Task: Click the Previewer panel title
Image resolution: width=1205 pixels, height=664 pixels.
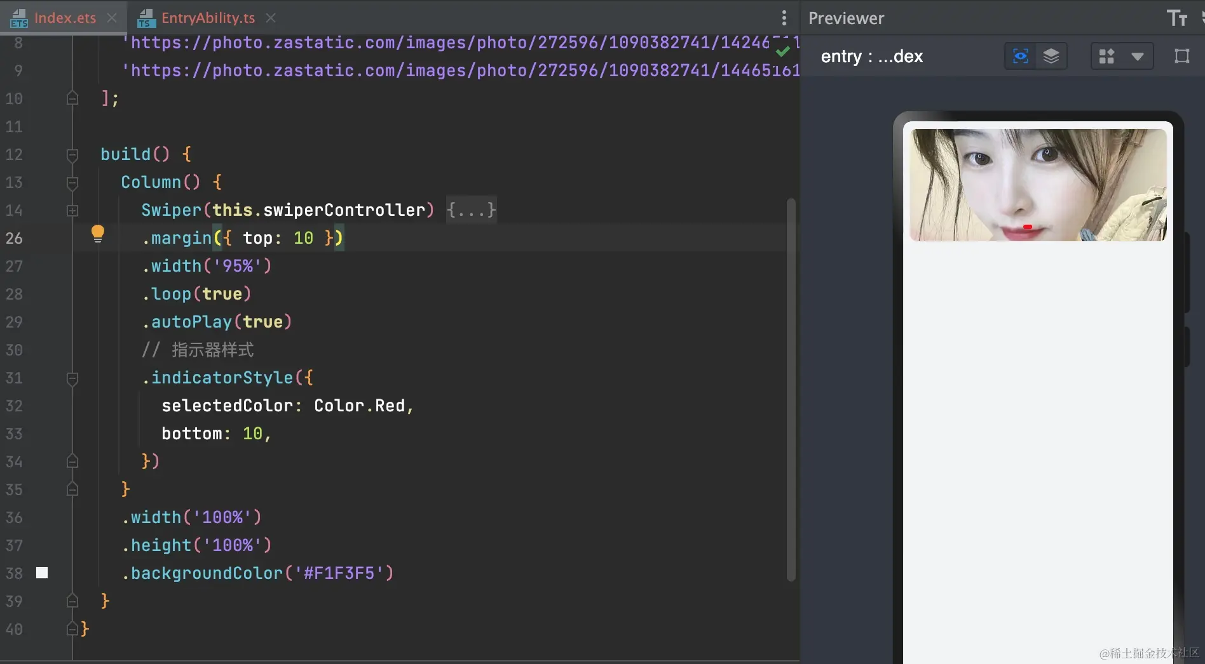Action: coord(846,18)
